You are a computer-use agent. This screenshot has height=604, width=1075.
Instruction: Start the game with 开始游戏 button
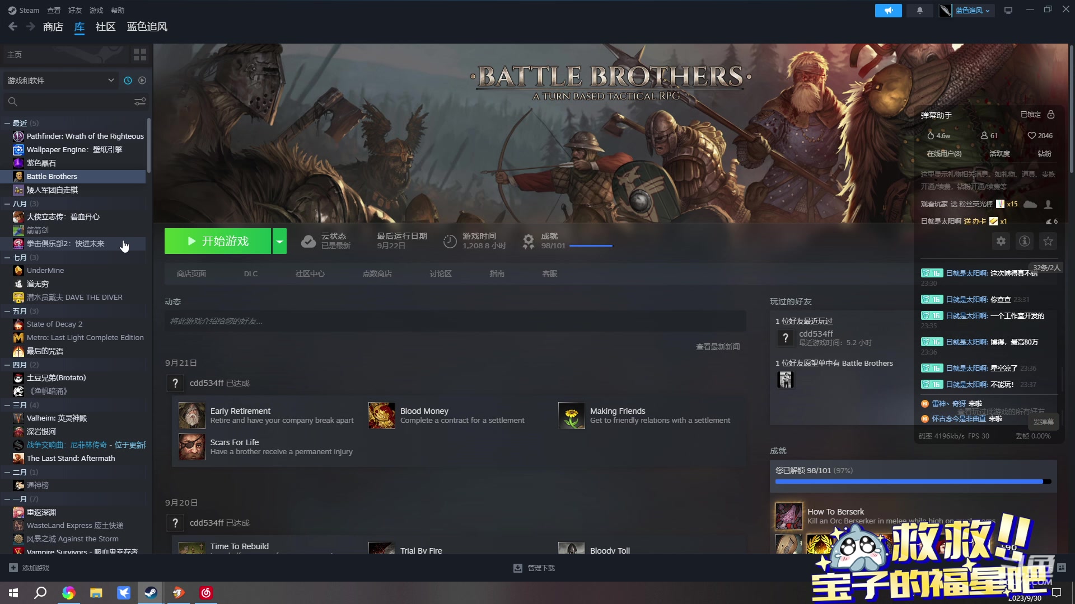(x=218, y=241)
